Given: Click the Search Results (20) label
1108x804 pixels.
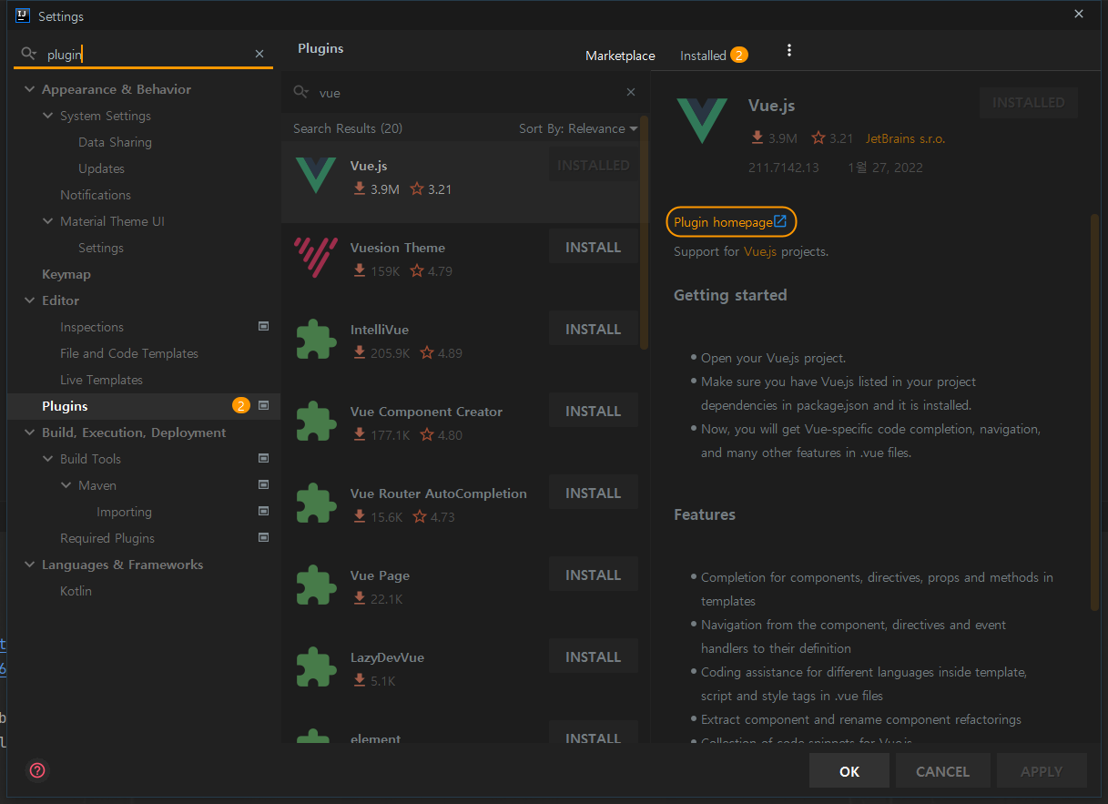Looking at the screenshot, I should (x=348, y=128).
